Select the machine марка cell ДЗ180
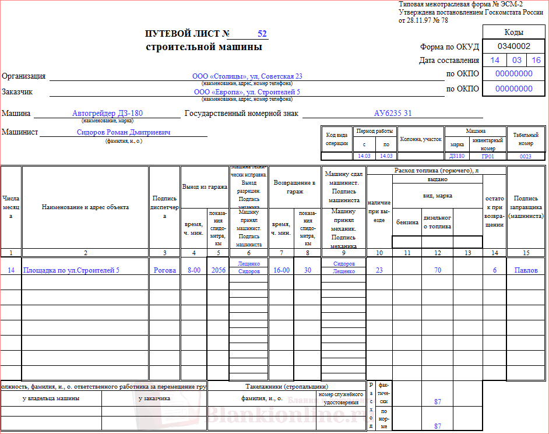 [457, 156]
